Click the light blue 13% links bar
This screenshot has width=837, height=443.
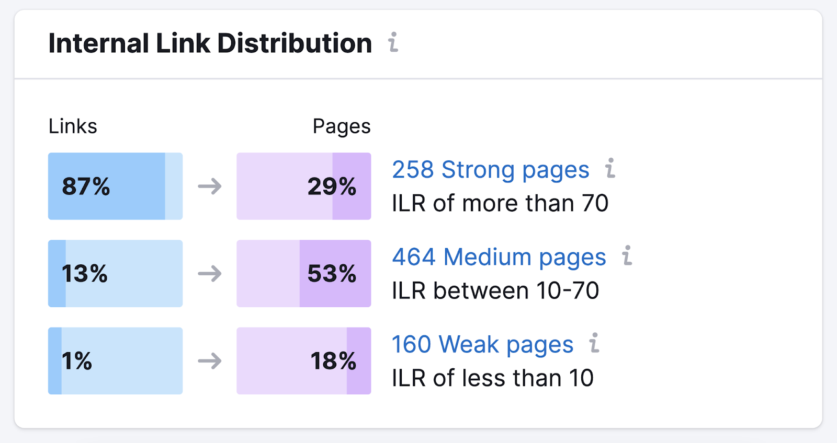(x=120, y=274)
